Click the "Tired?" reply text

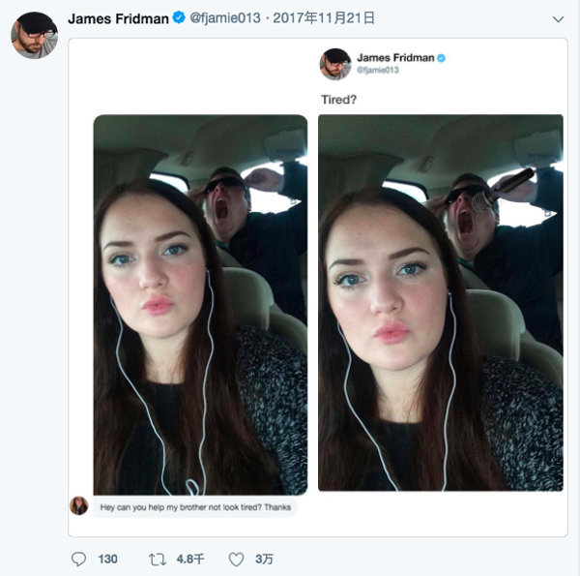(x=338, y=99)
